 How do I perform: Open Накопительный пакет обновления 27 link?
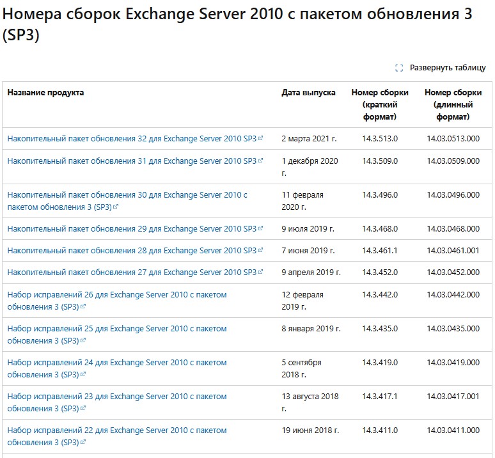point(131,272)
